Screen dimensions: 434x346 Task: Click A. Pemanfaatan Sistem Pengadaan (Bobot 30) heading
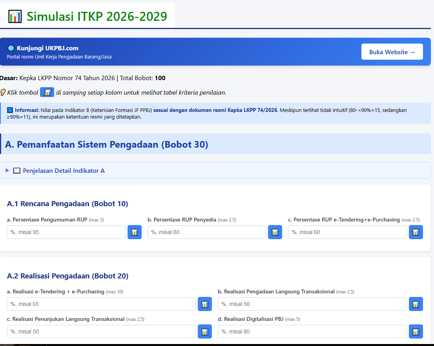(x=107, y=144)
